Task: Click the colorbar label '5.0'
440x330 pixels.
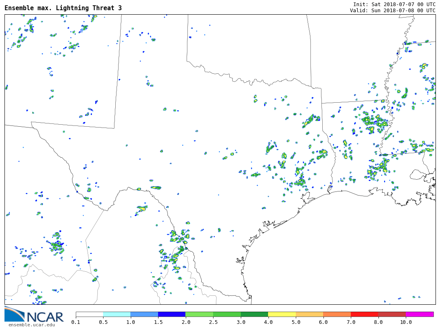Action: click(x=296, y=322)
